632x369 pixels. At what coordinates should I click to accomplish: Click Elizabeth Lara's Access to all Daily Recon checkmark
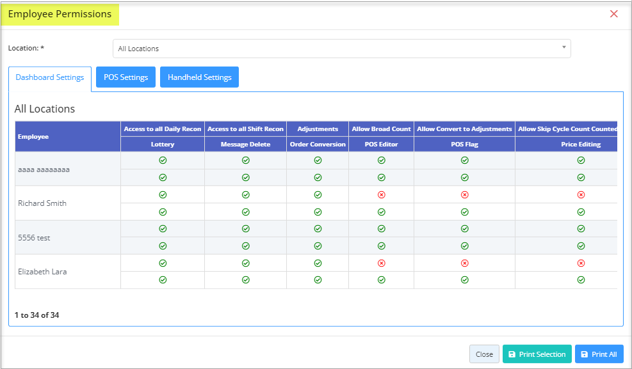(163, 263)
